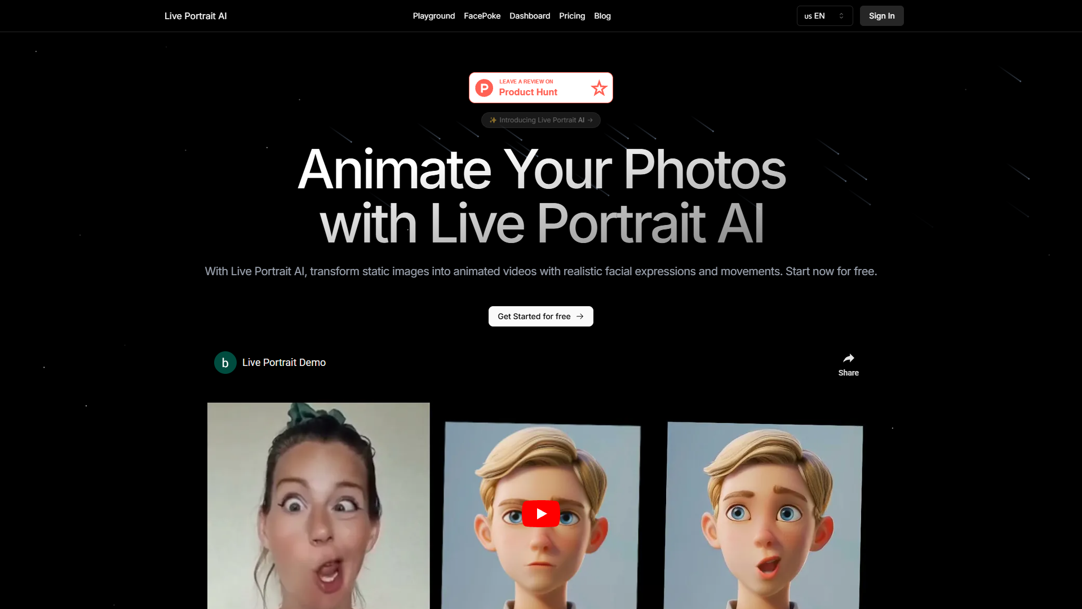Click the channel avatar next to Live Portrait Demo
1082x609 pixels.
coord(225,363)
